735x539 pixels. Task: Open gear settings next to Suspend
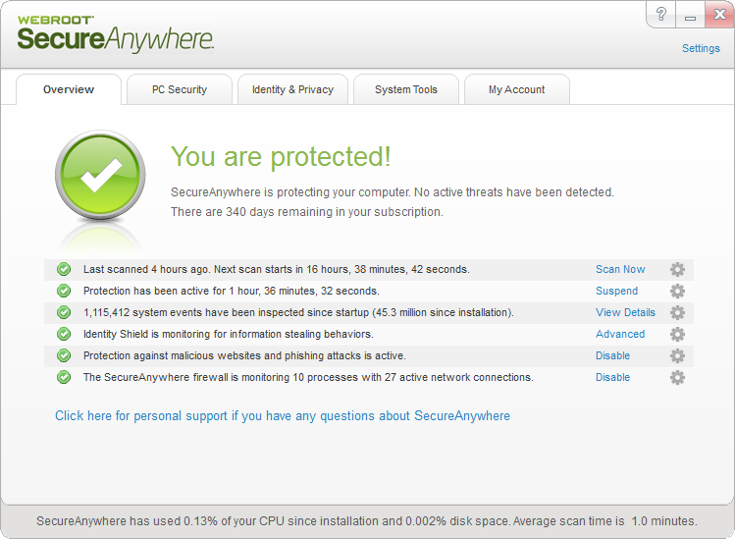point(677,292)
